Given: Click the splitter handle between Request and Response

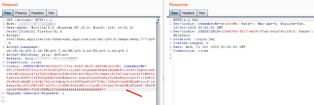Looking at the screenshot, I should [x=163, y=78].
